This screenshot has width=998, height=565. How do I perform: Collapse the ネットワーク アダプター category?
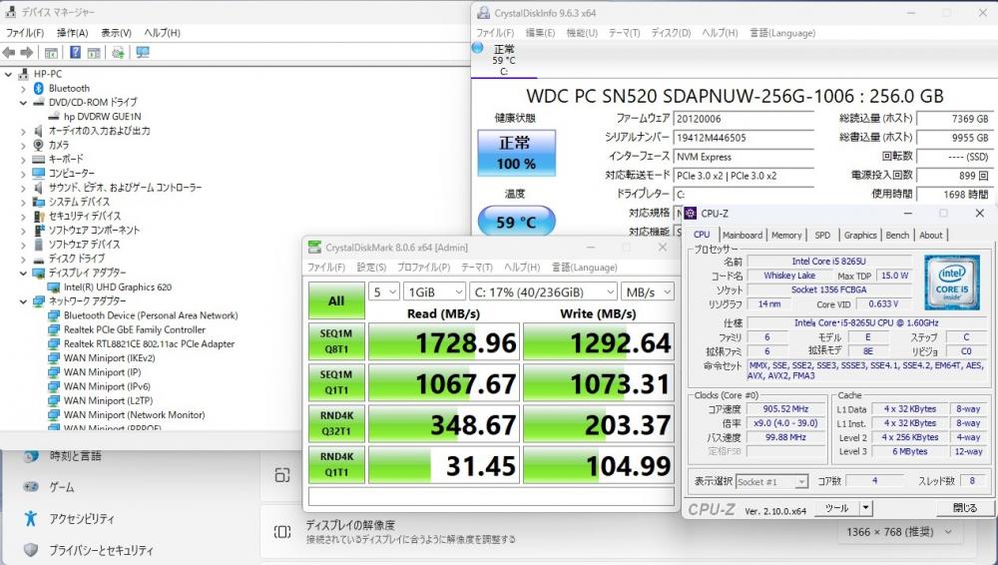click(24, 301)
